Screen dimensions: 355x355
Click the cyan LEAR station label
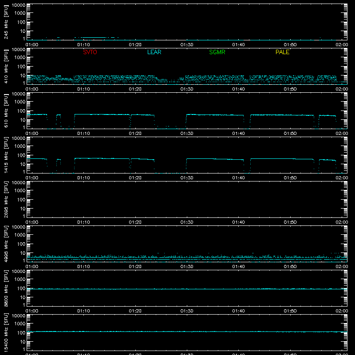point(154,52)
